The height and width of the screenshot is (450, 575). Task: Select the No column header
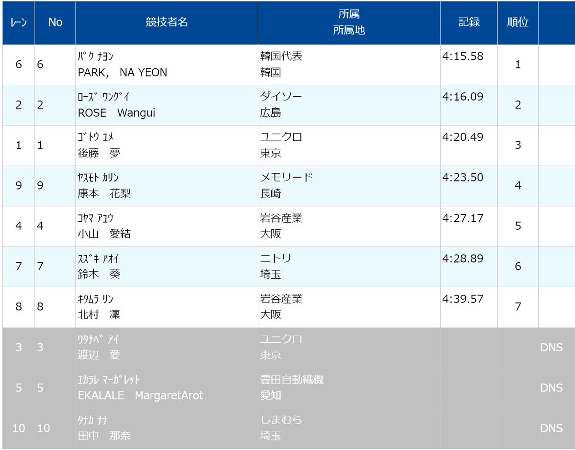click(55, 22)
